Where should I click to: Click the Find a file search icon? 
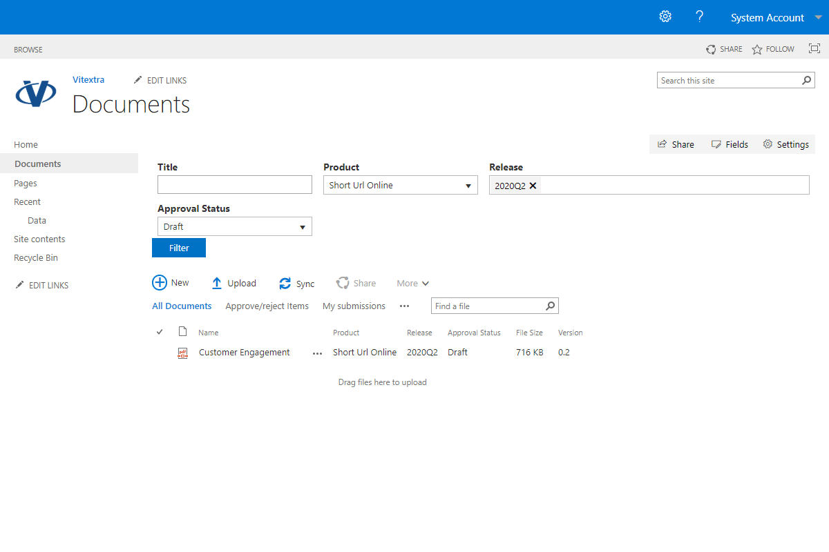pyautogui.click(x=551, y=306)
